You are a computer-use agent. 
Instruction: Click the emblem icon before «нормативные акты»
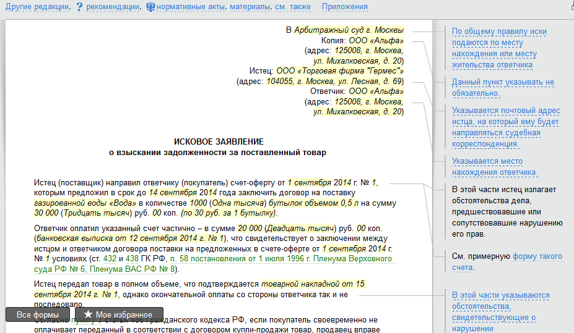tap(151, 7)
